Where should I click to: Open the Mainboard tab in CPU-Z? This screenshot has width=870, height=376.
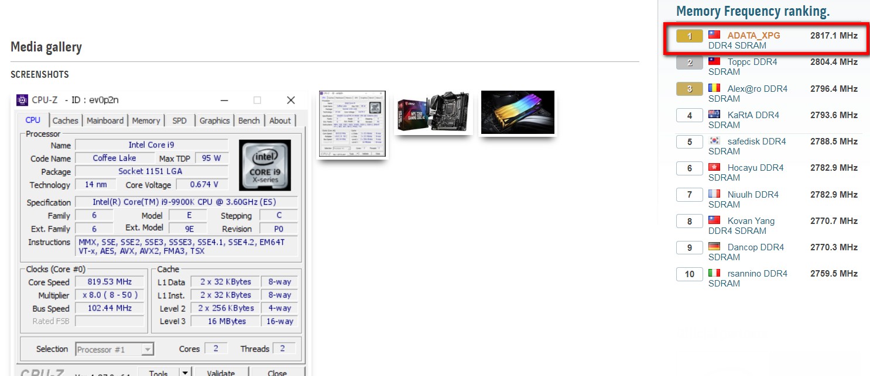point(105,120)
